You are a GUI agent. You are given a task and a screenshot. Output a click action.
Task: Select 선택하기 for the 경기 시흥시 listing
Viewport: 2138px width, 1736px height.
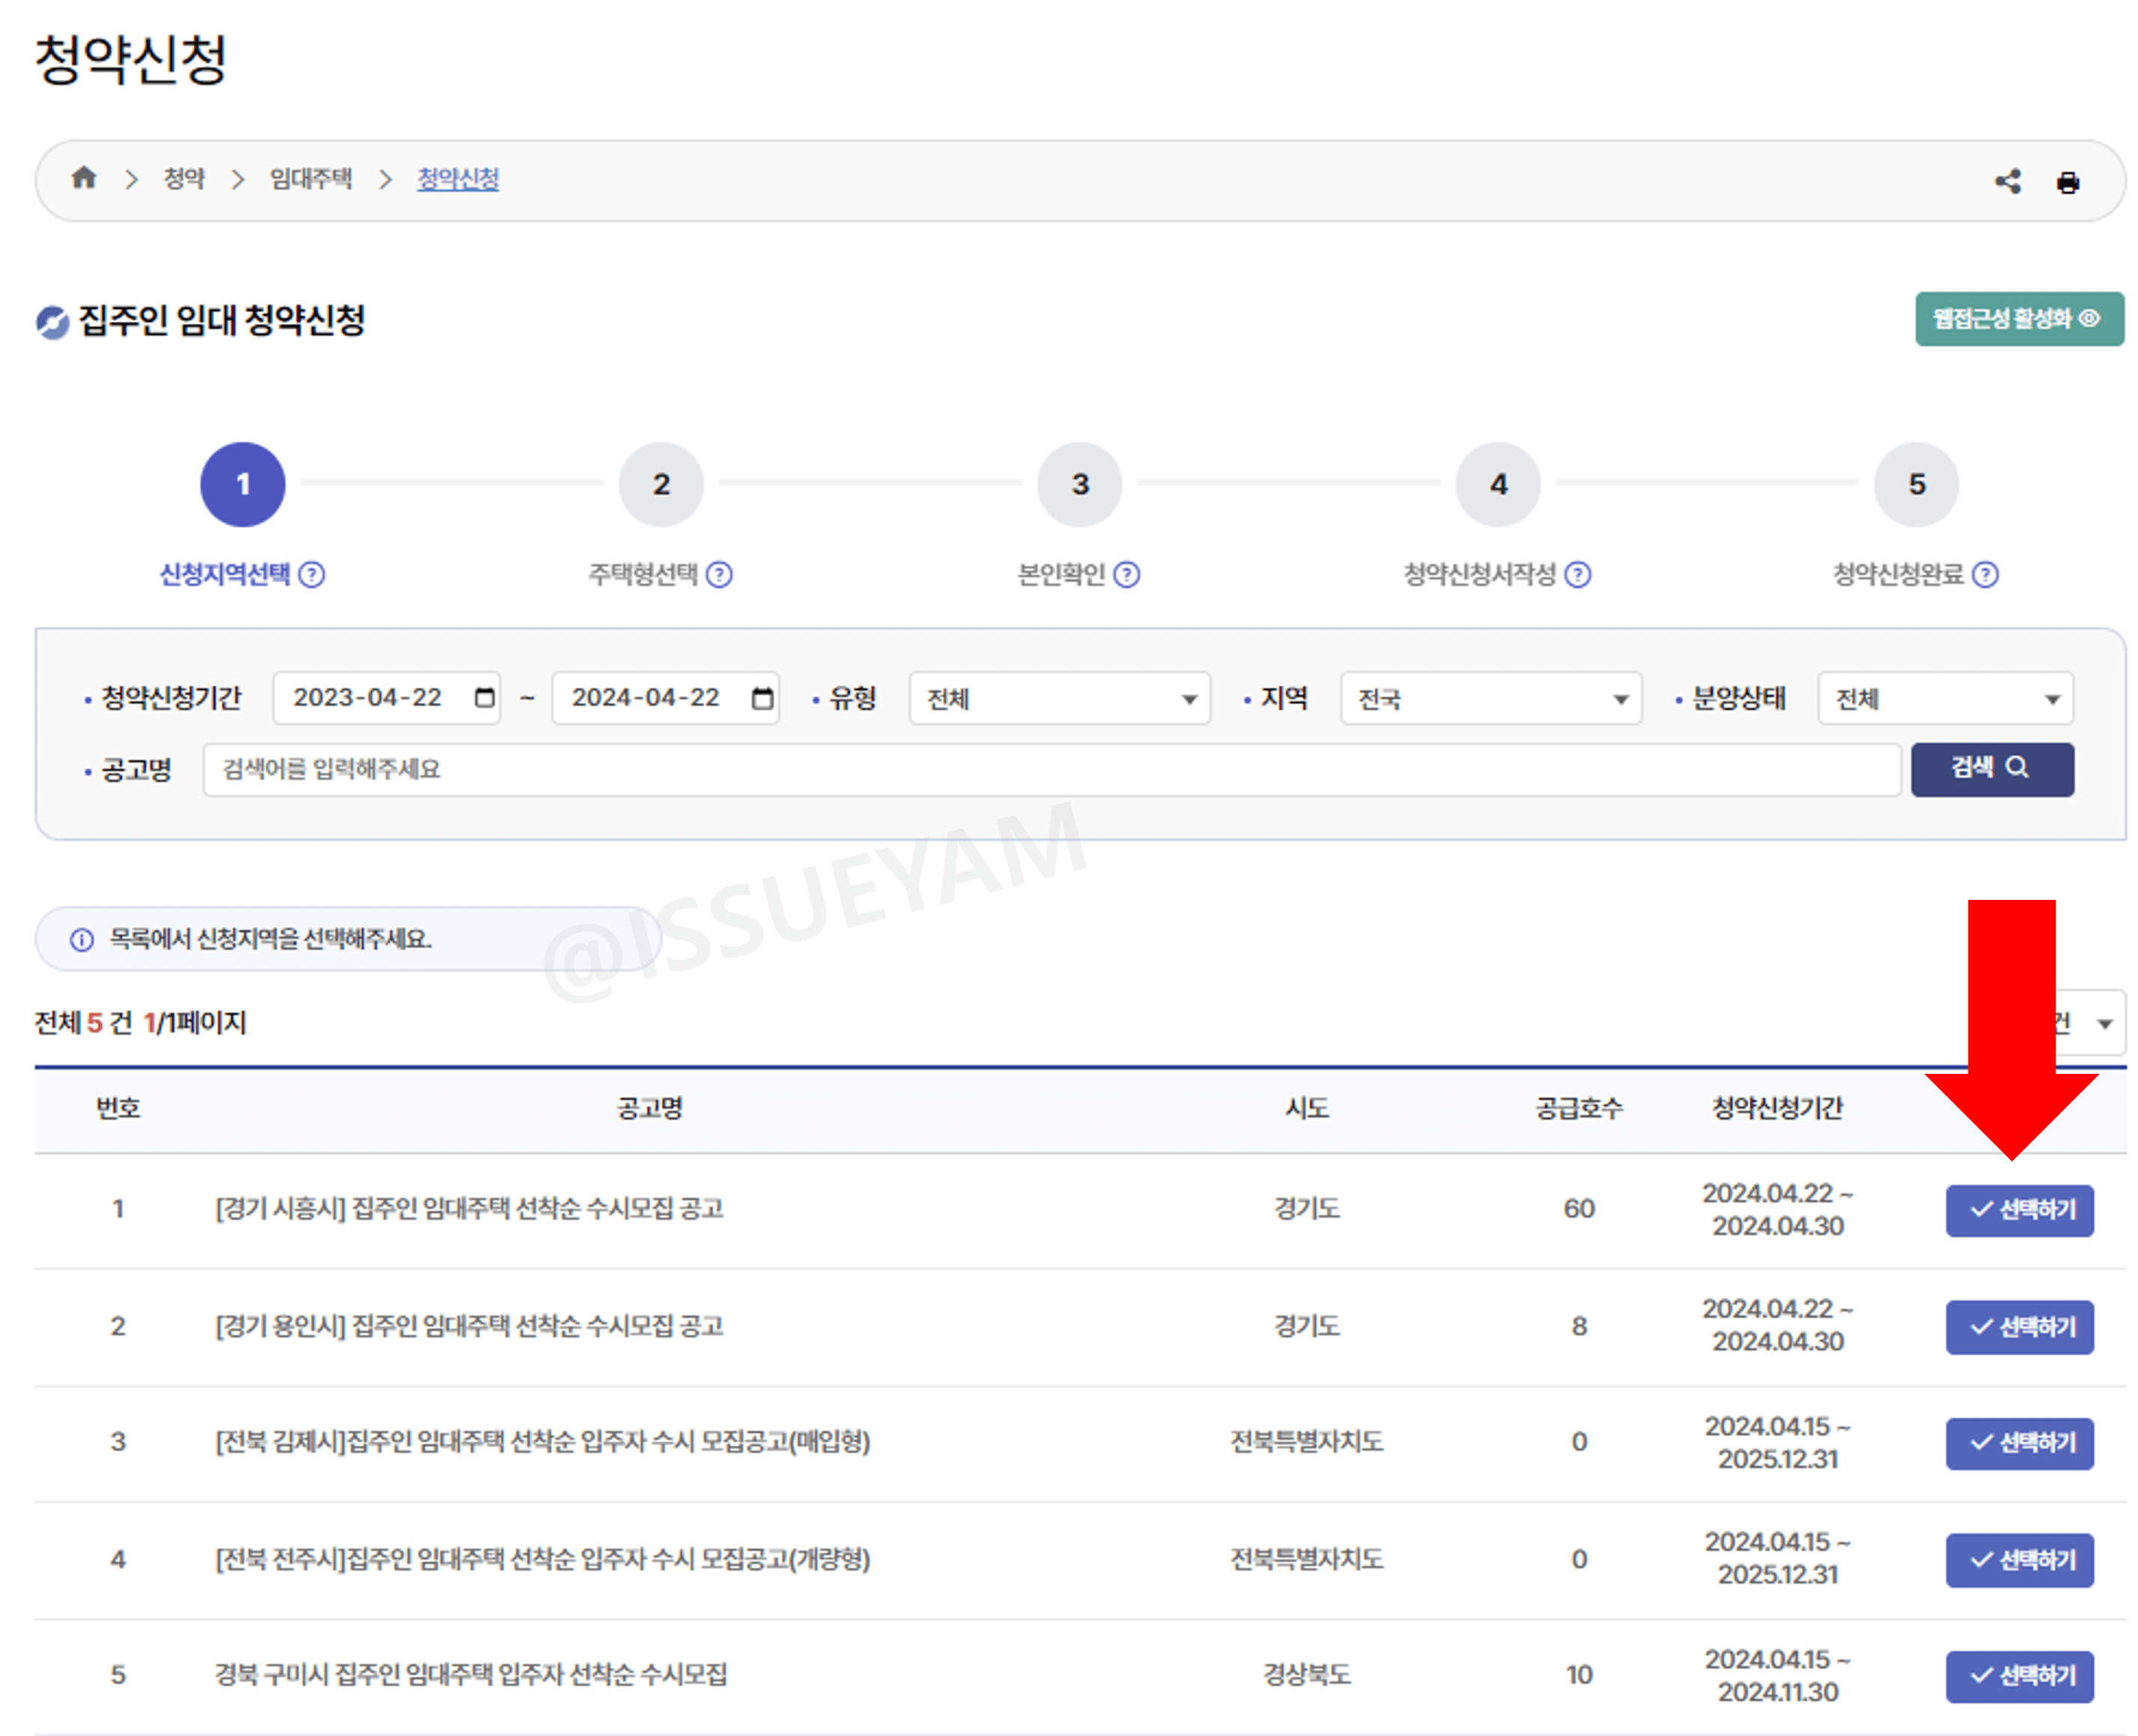(x=2019, y=1210)
